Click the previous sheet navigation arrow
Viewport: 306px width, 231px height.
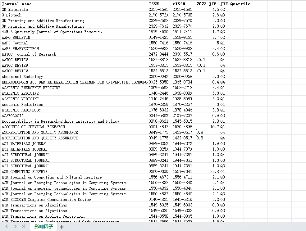coord(7,227)
